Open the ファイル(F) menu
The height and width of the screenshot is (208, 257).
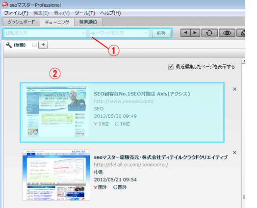tap(16, 13)
